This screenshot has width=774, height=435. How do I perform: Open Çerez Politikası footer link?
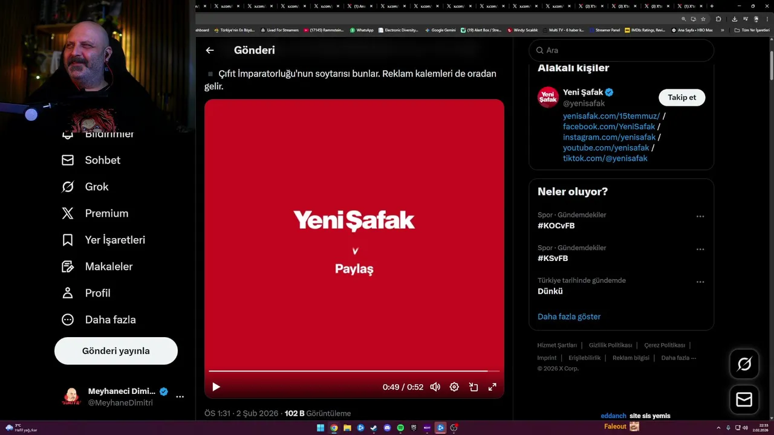click(x=665, y=346)
